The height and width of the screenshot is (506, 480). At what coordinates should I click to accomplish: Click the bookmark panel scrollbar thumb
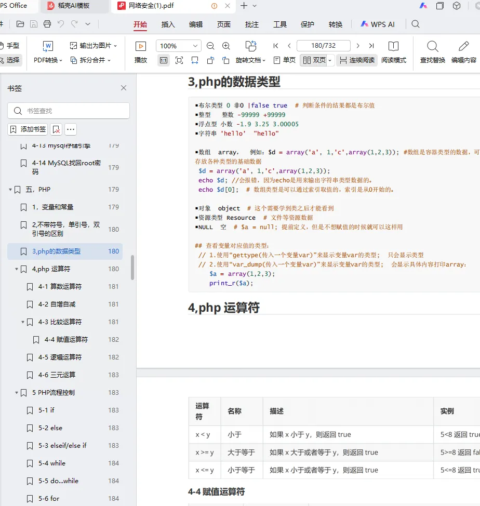point(132,268)
